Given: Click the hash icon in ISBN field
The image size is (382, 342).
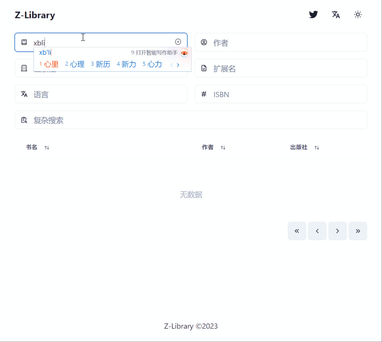Looking at the screenshot, I should coord(204,94).
